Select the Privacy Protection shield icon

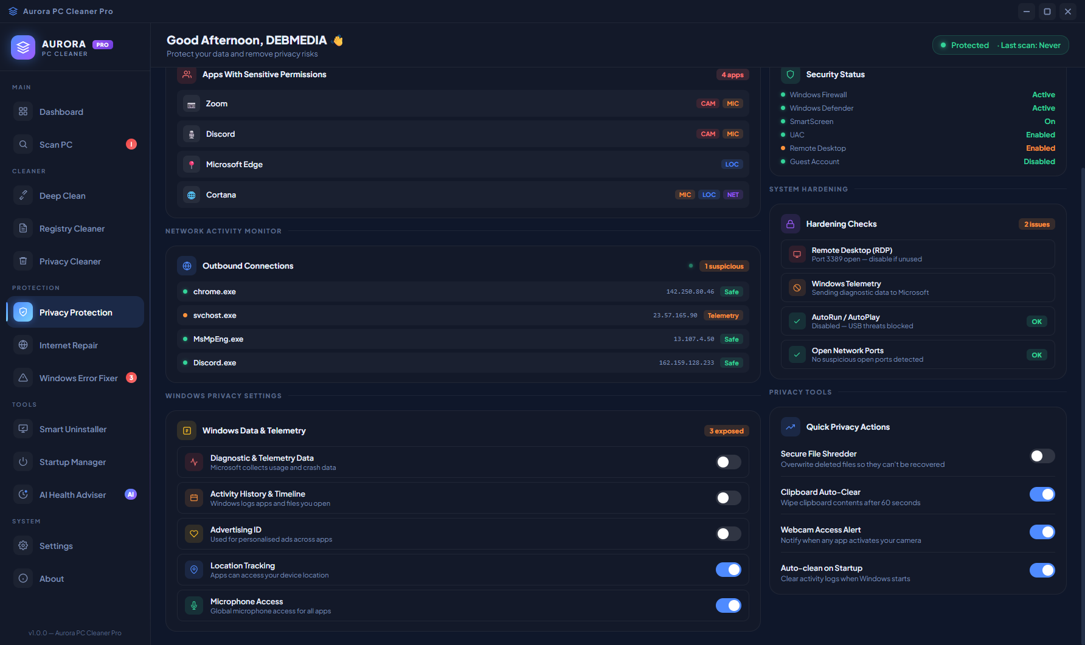[23, 312]
